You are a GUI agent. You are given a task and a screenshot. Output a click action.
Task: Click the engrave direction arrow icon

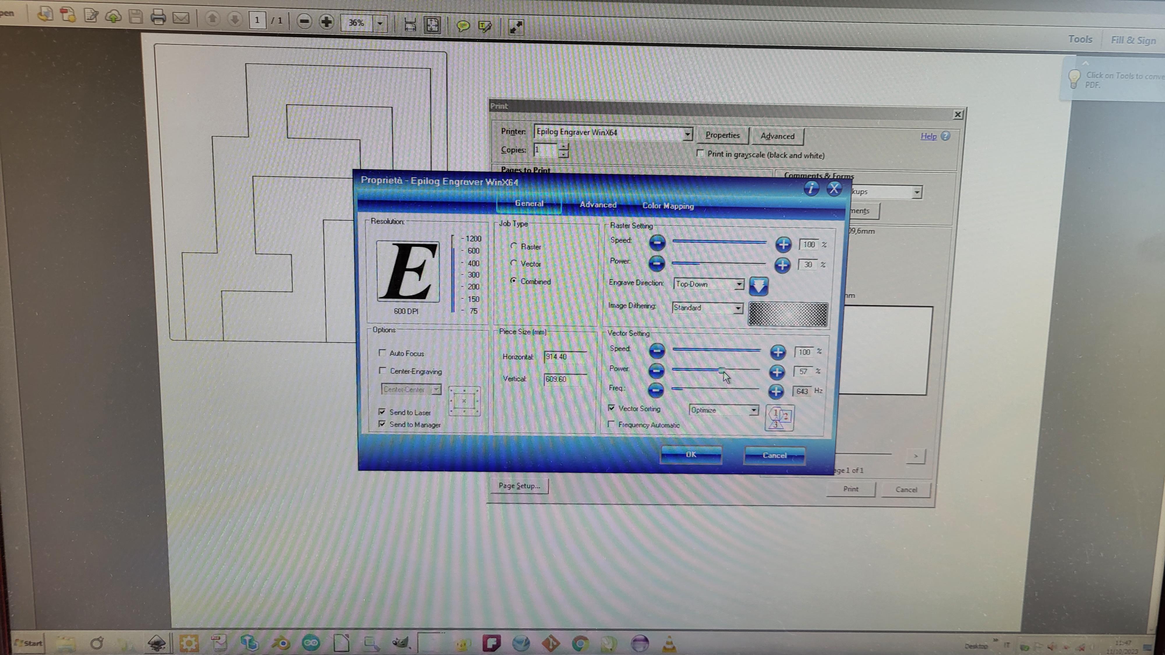(758, 286)
